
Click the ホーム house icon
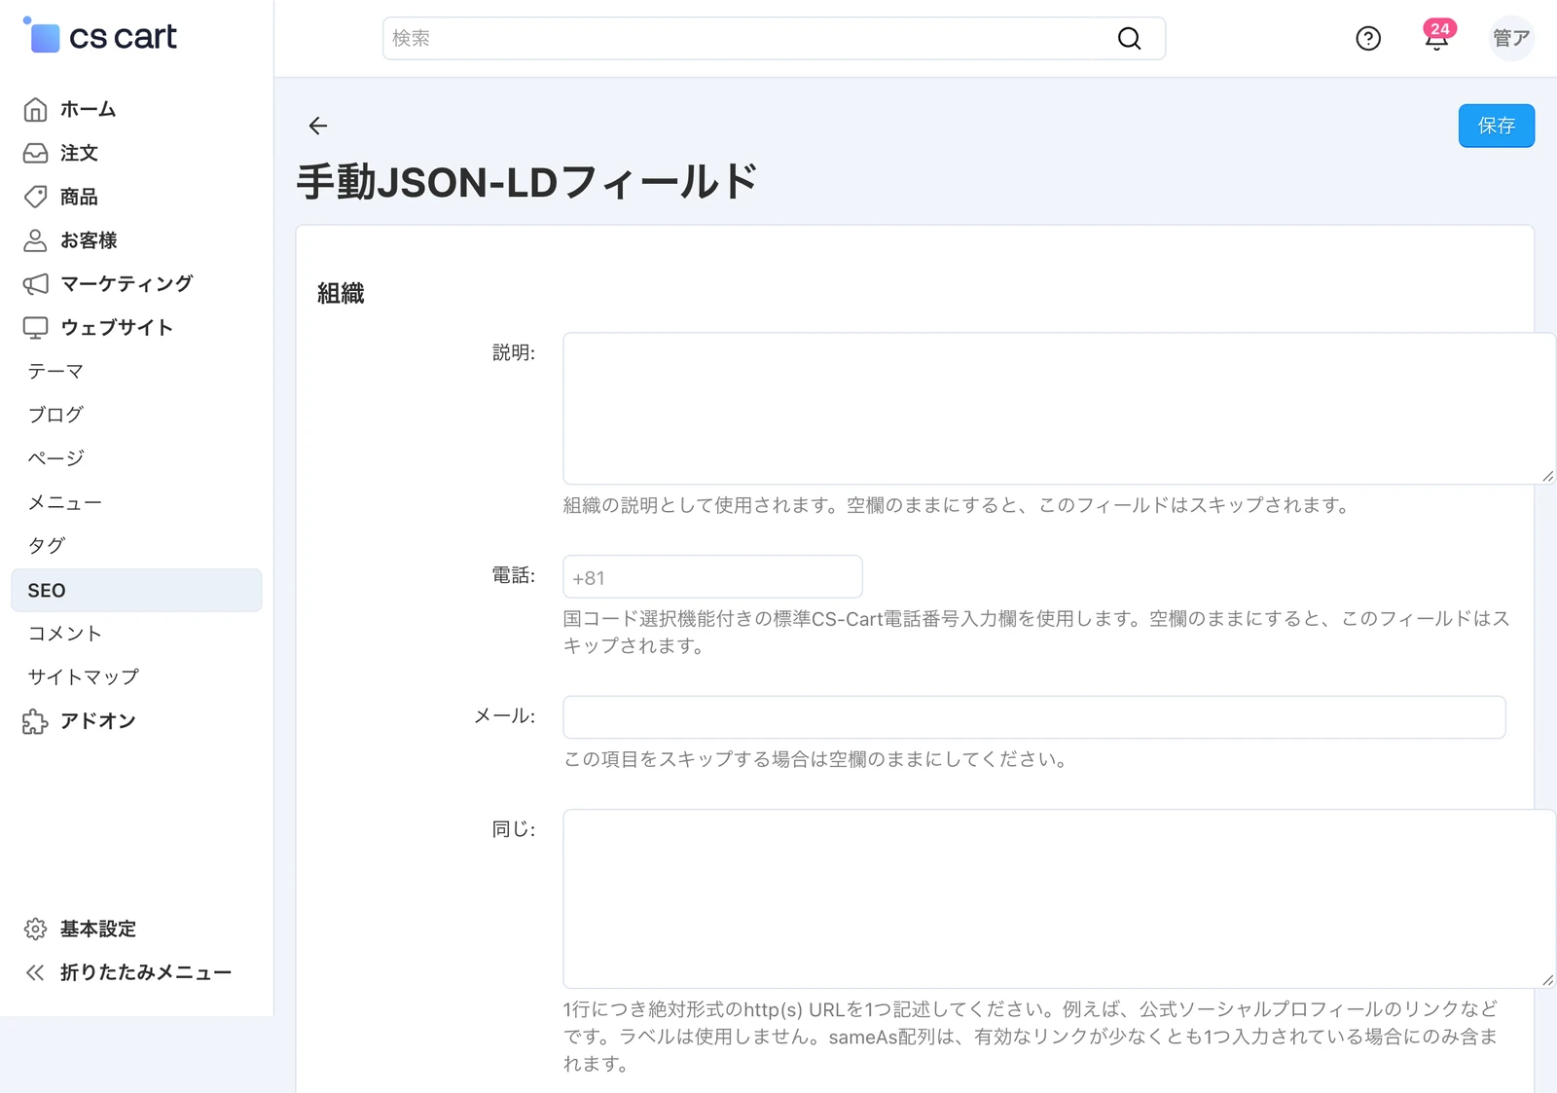[x=35, y=109]
